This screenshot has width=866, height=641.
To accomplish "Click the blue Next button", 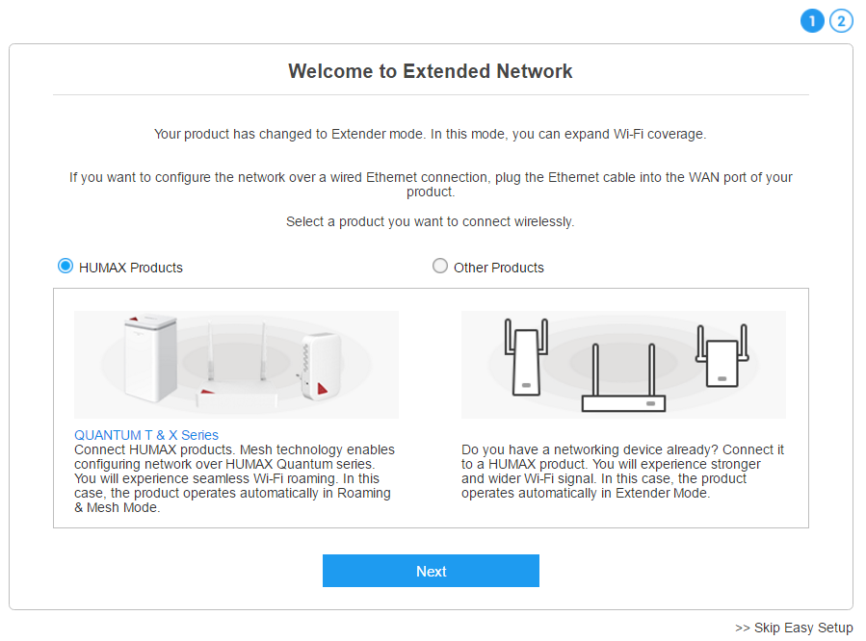I will 431,571.
